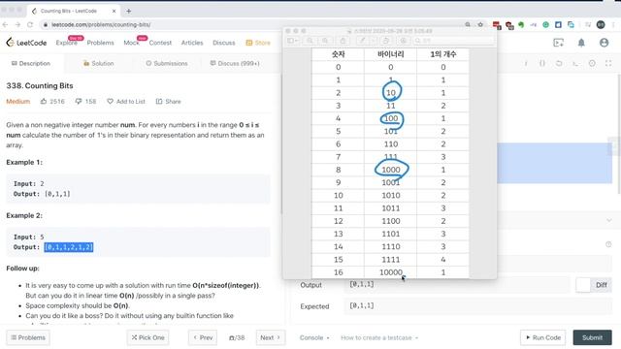The height and width of the screenshot is (349, 621).
Task: Visit the LeetCode Store
Action: pos(258,43)
